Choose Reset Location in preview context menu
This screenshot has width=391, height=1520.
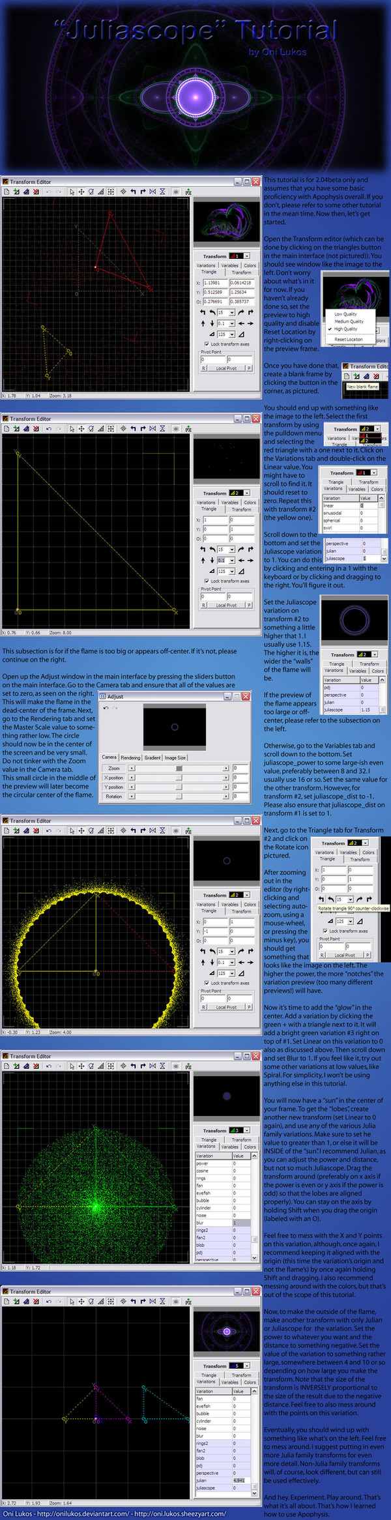tap(348, 339)
